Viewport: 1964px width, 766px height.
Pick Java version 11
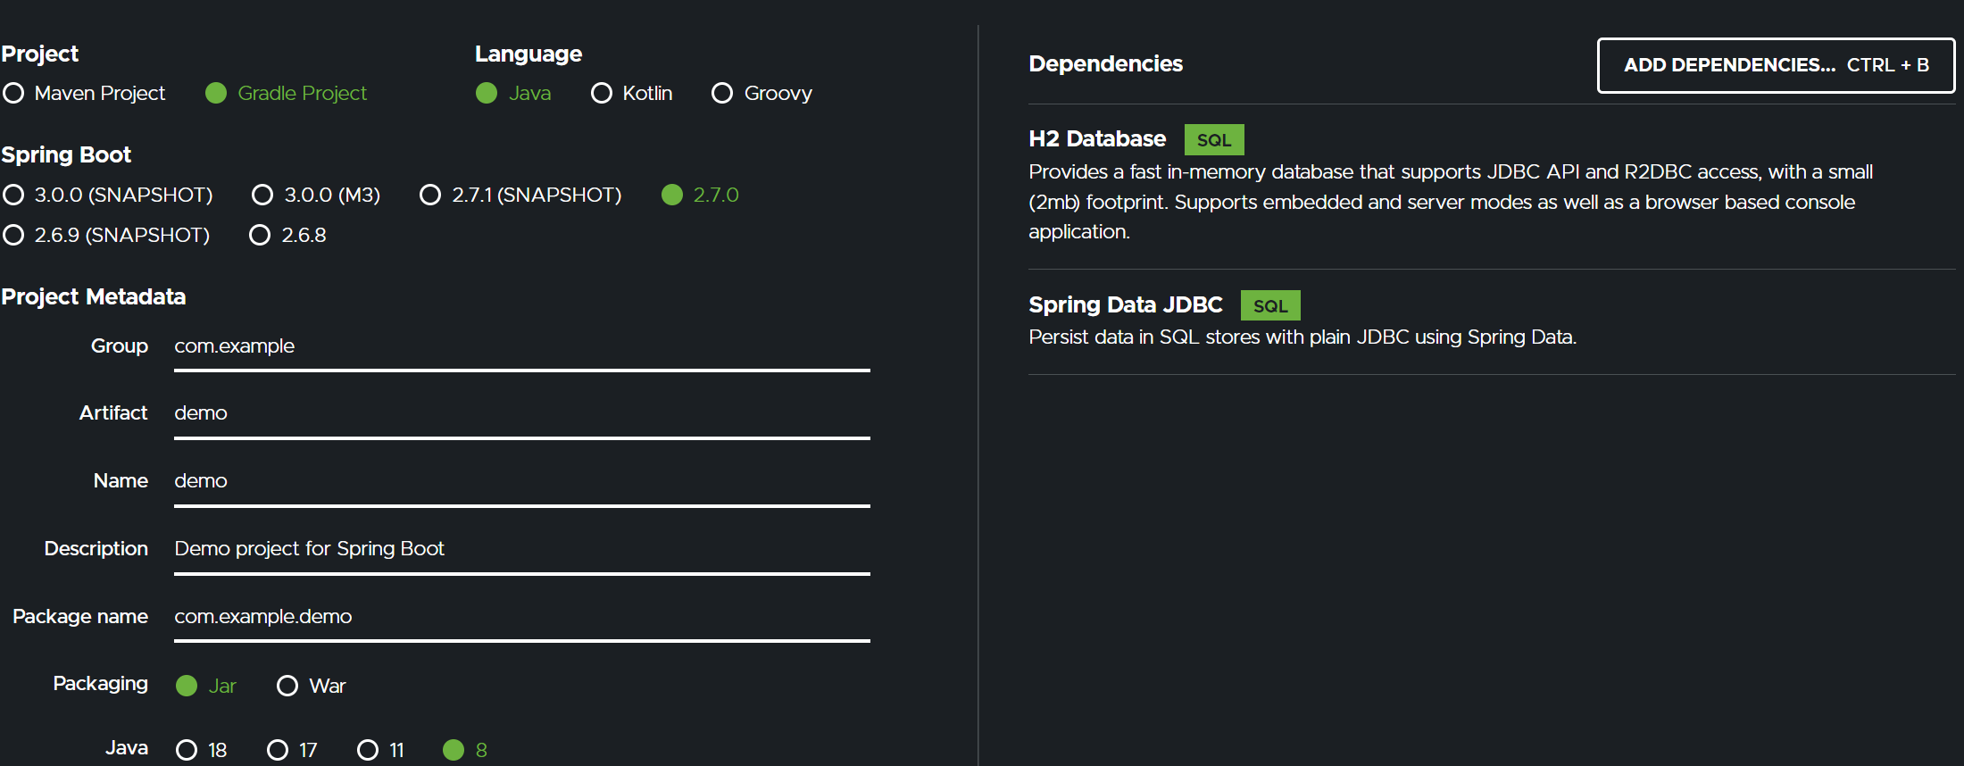click(381, 750)
